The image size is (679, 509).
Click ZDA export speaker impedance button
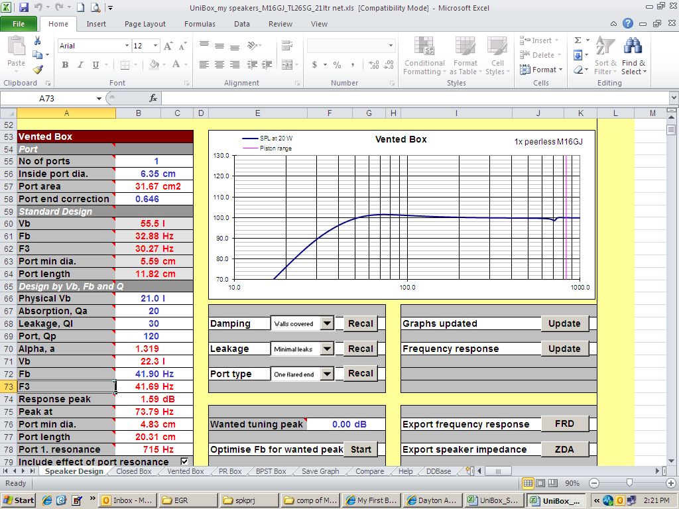[x=564, y=449]
